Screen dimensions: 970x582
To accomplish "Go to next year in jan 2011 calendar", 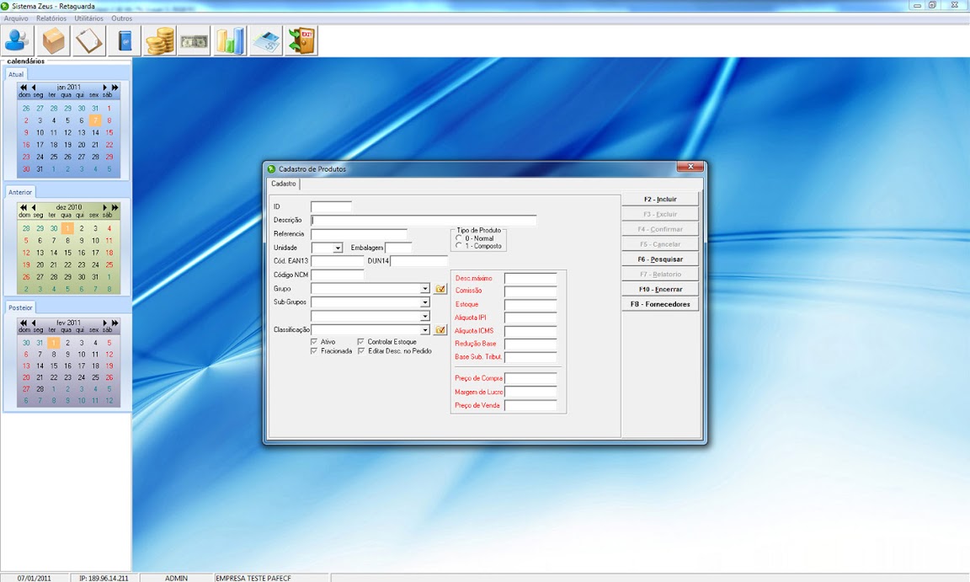I will (115, 88).
